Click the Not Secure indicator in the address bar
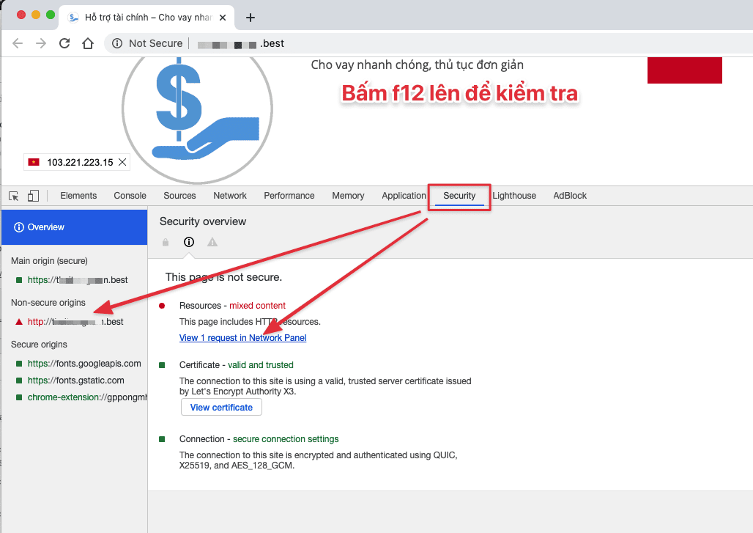This screenshot has width=753, height=533. pos(146,43)
